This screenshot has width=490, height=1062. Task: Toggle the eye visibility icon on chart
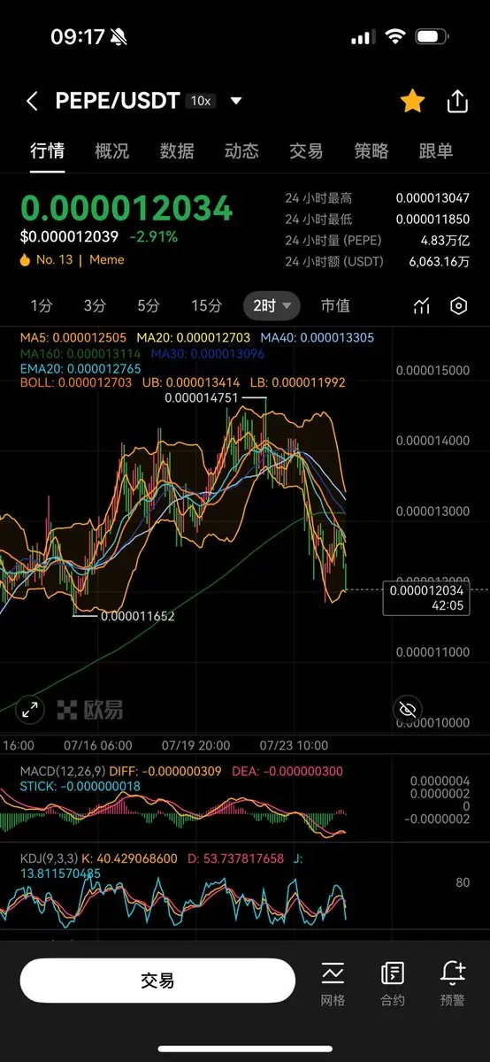(407, 709)
